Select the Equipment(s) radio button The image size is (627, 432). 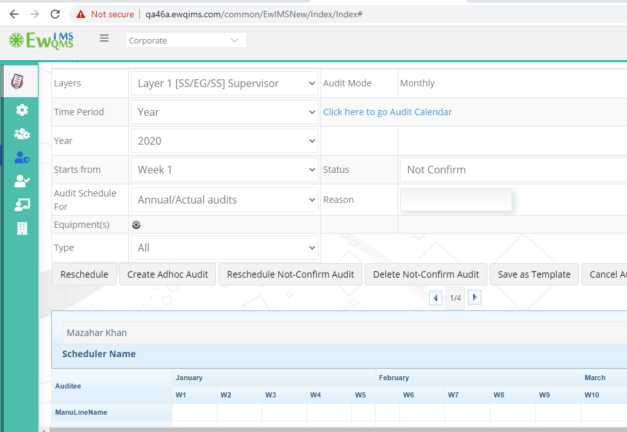click(137, 225)
